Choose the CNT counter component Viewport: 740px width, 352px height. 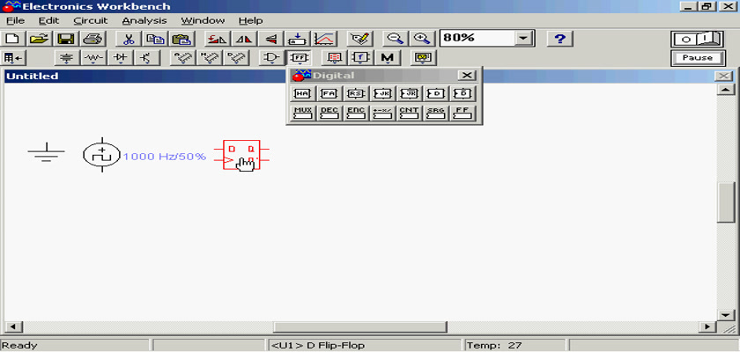click(409, 113)
